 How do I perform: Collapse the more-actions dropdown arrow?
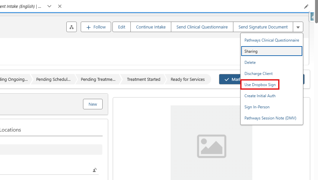click(298, 27)
